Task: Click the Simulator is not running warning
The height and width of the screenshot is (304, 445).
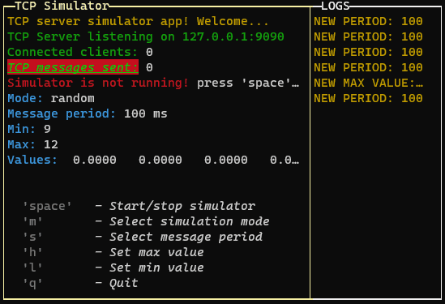Action: click(98, 83)
